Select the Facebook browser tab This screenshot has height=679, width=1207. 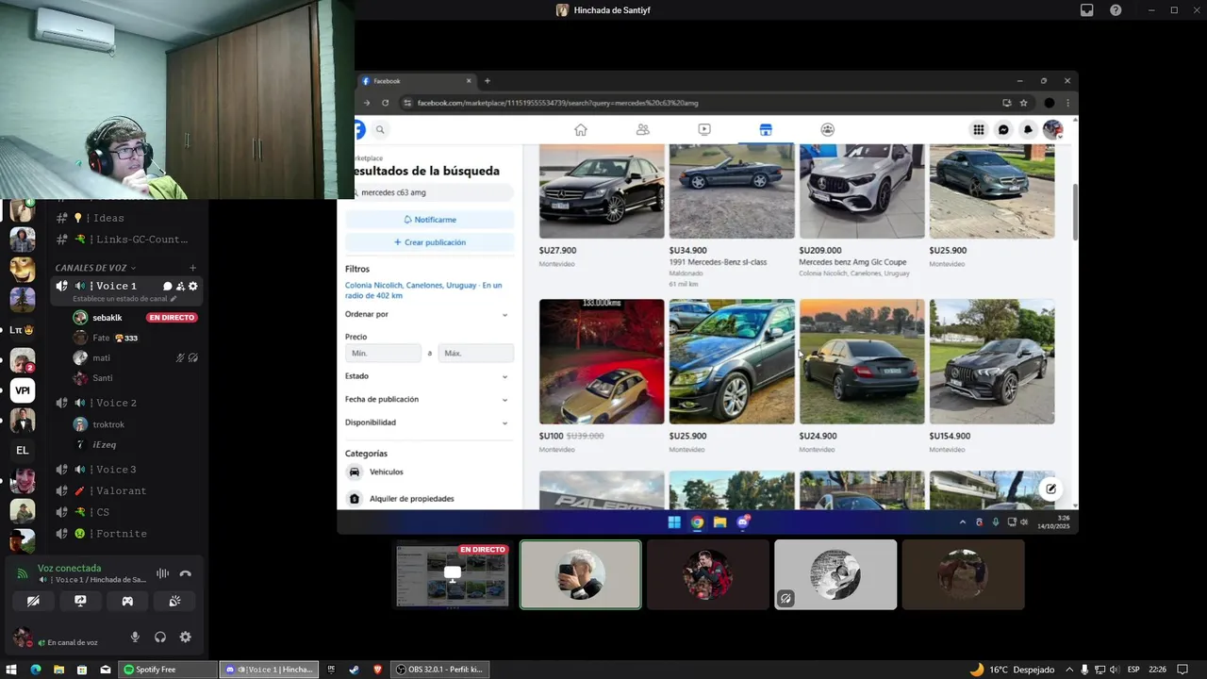(415, 81)
